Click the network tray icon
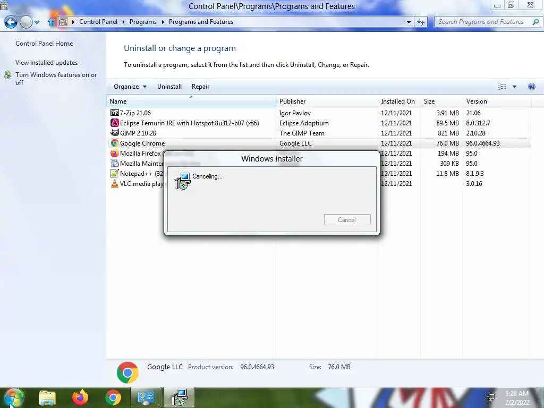544x408 pixels. pos(490,397)
